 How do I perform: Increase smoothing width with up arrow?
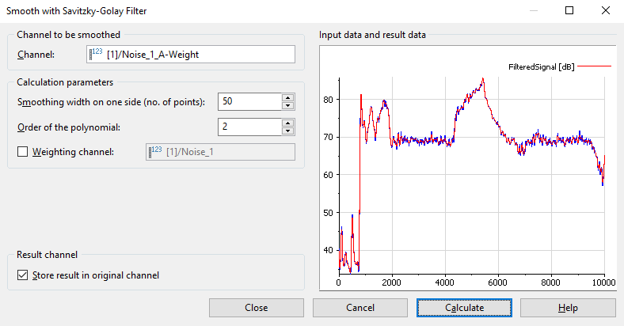click(x=287, y=97)
